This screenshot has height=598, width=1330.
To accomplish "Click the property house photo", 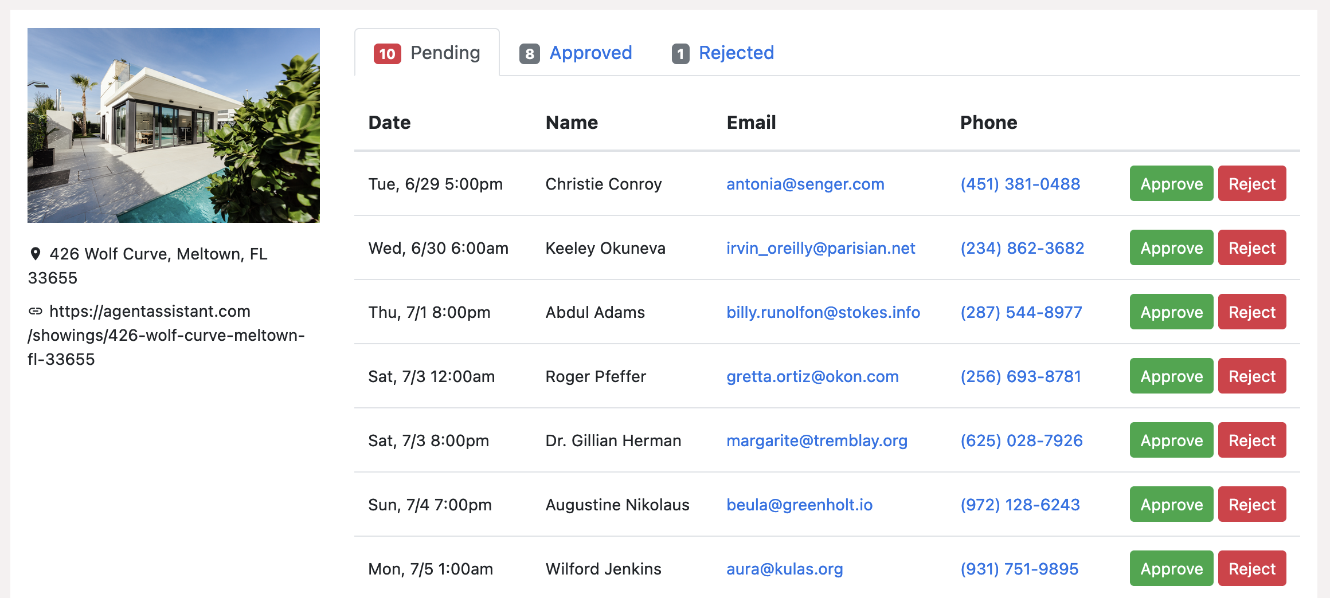I will click(174, 125).
